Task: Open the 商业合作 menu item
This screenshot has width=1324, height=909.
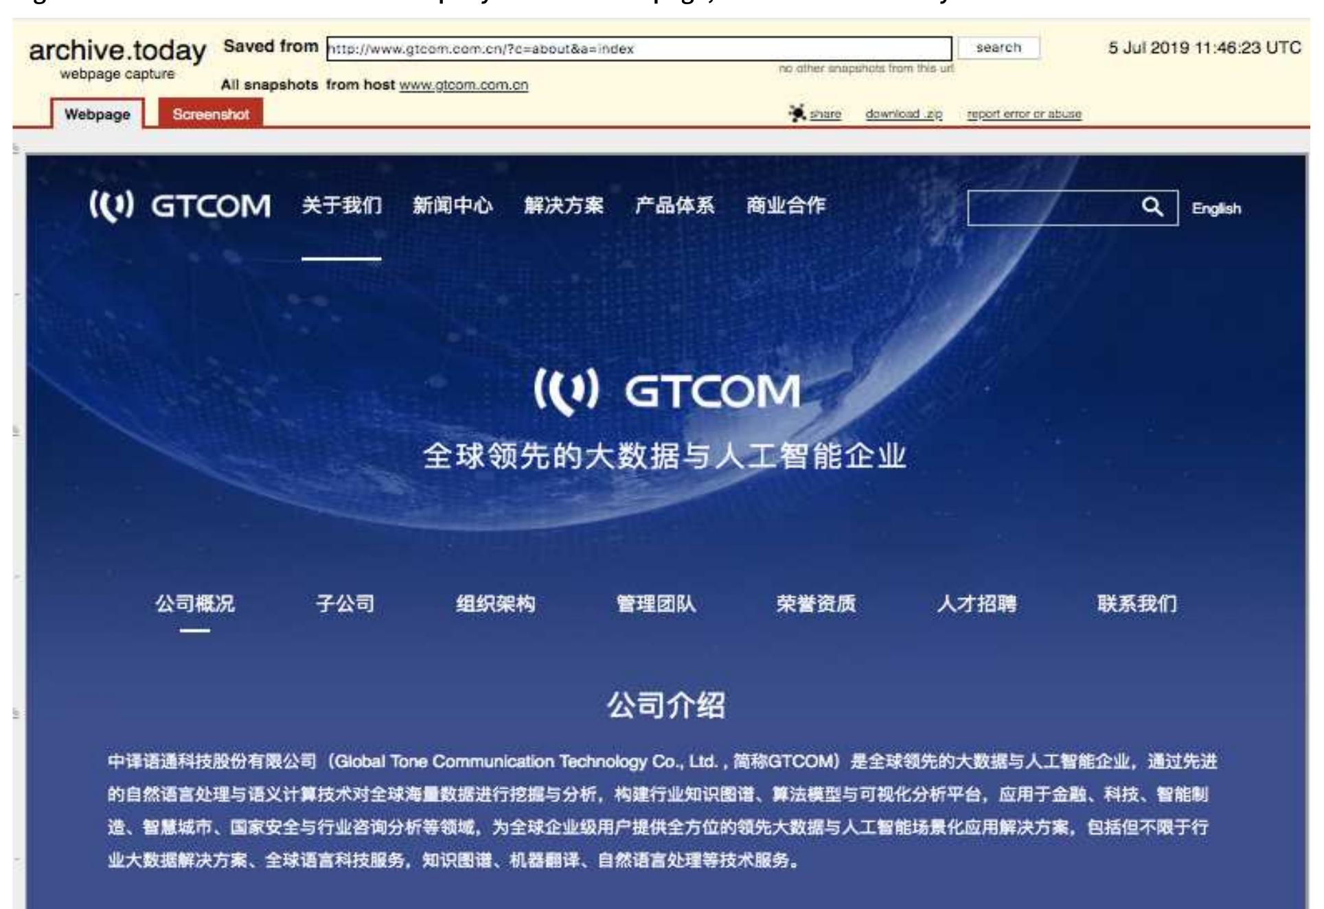Action: point(786,205)
